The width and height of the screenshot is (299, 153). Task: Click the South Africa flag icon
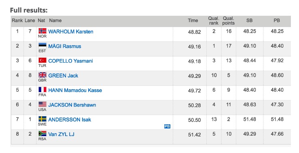click(x=42, y=133)
